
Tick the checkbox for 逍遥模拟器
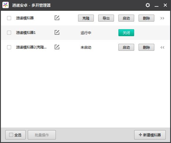pos(9,18)
